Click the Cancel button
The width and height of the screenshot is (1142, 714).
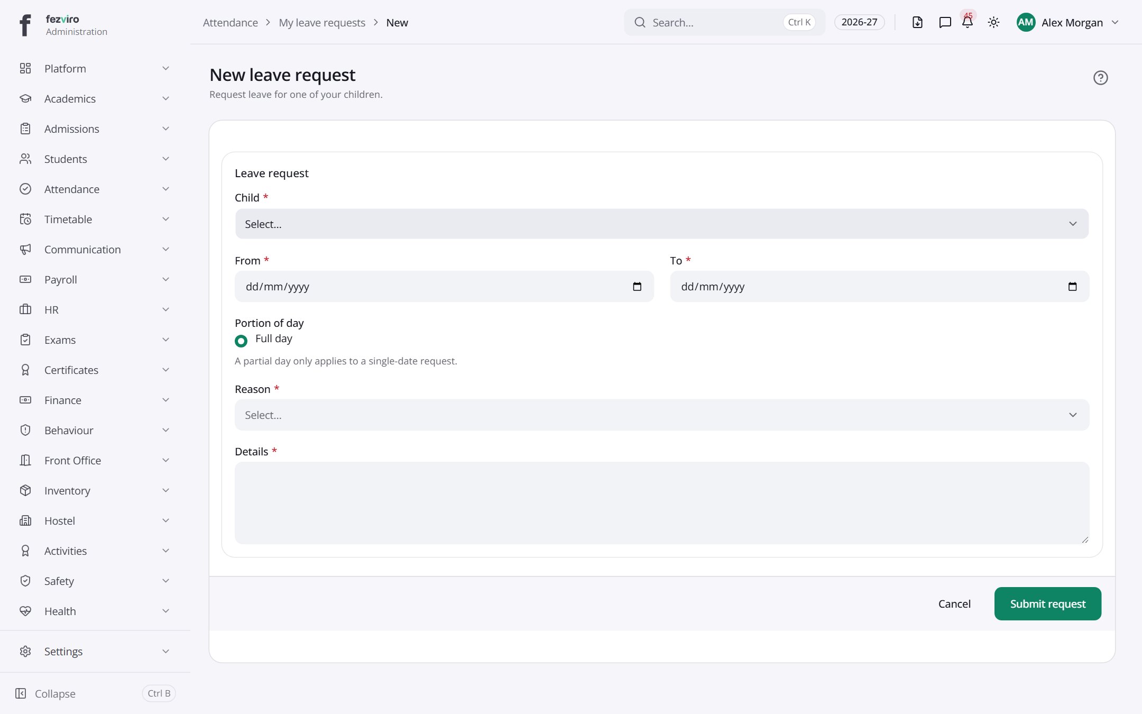(x=954, y=603)
